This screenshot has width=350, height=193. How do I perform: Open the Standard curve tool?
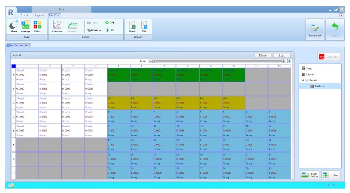pos(57,27)
